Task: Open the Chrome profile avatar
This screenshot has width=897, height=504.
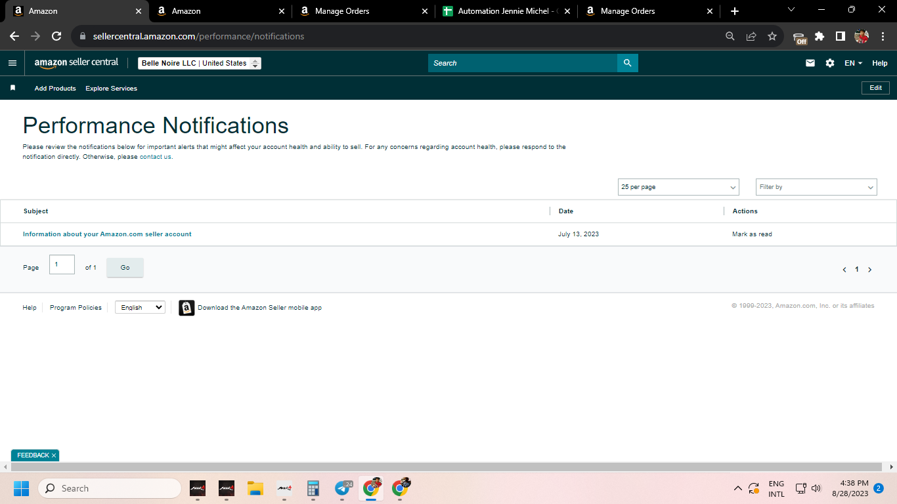Action: click(x=862, y=36)
